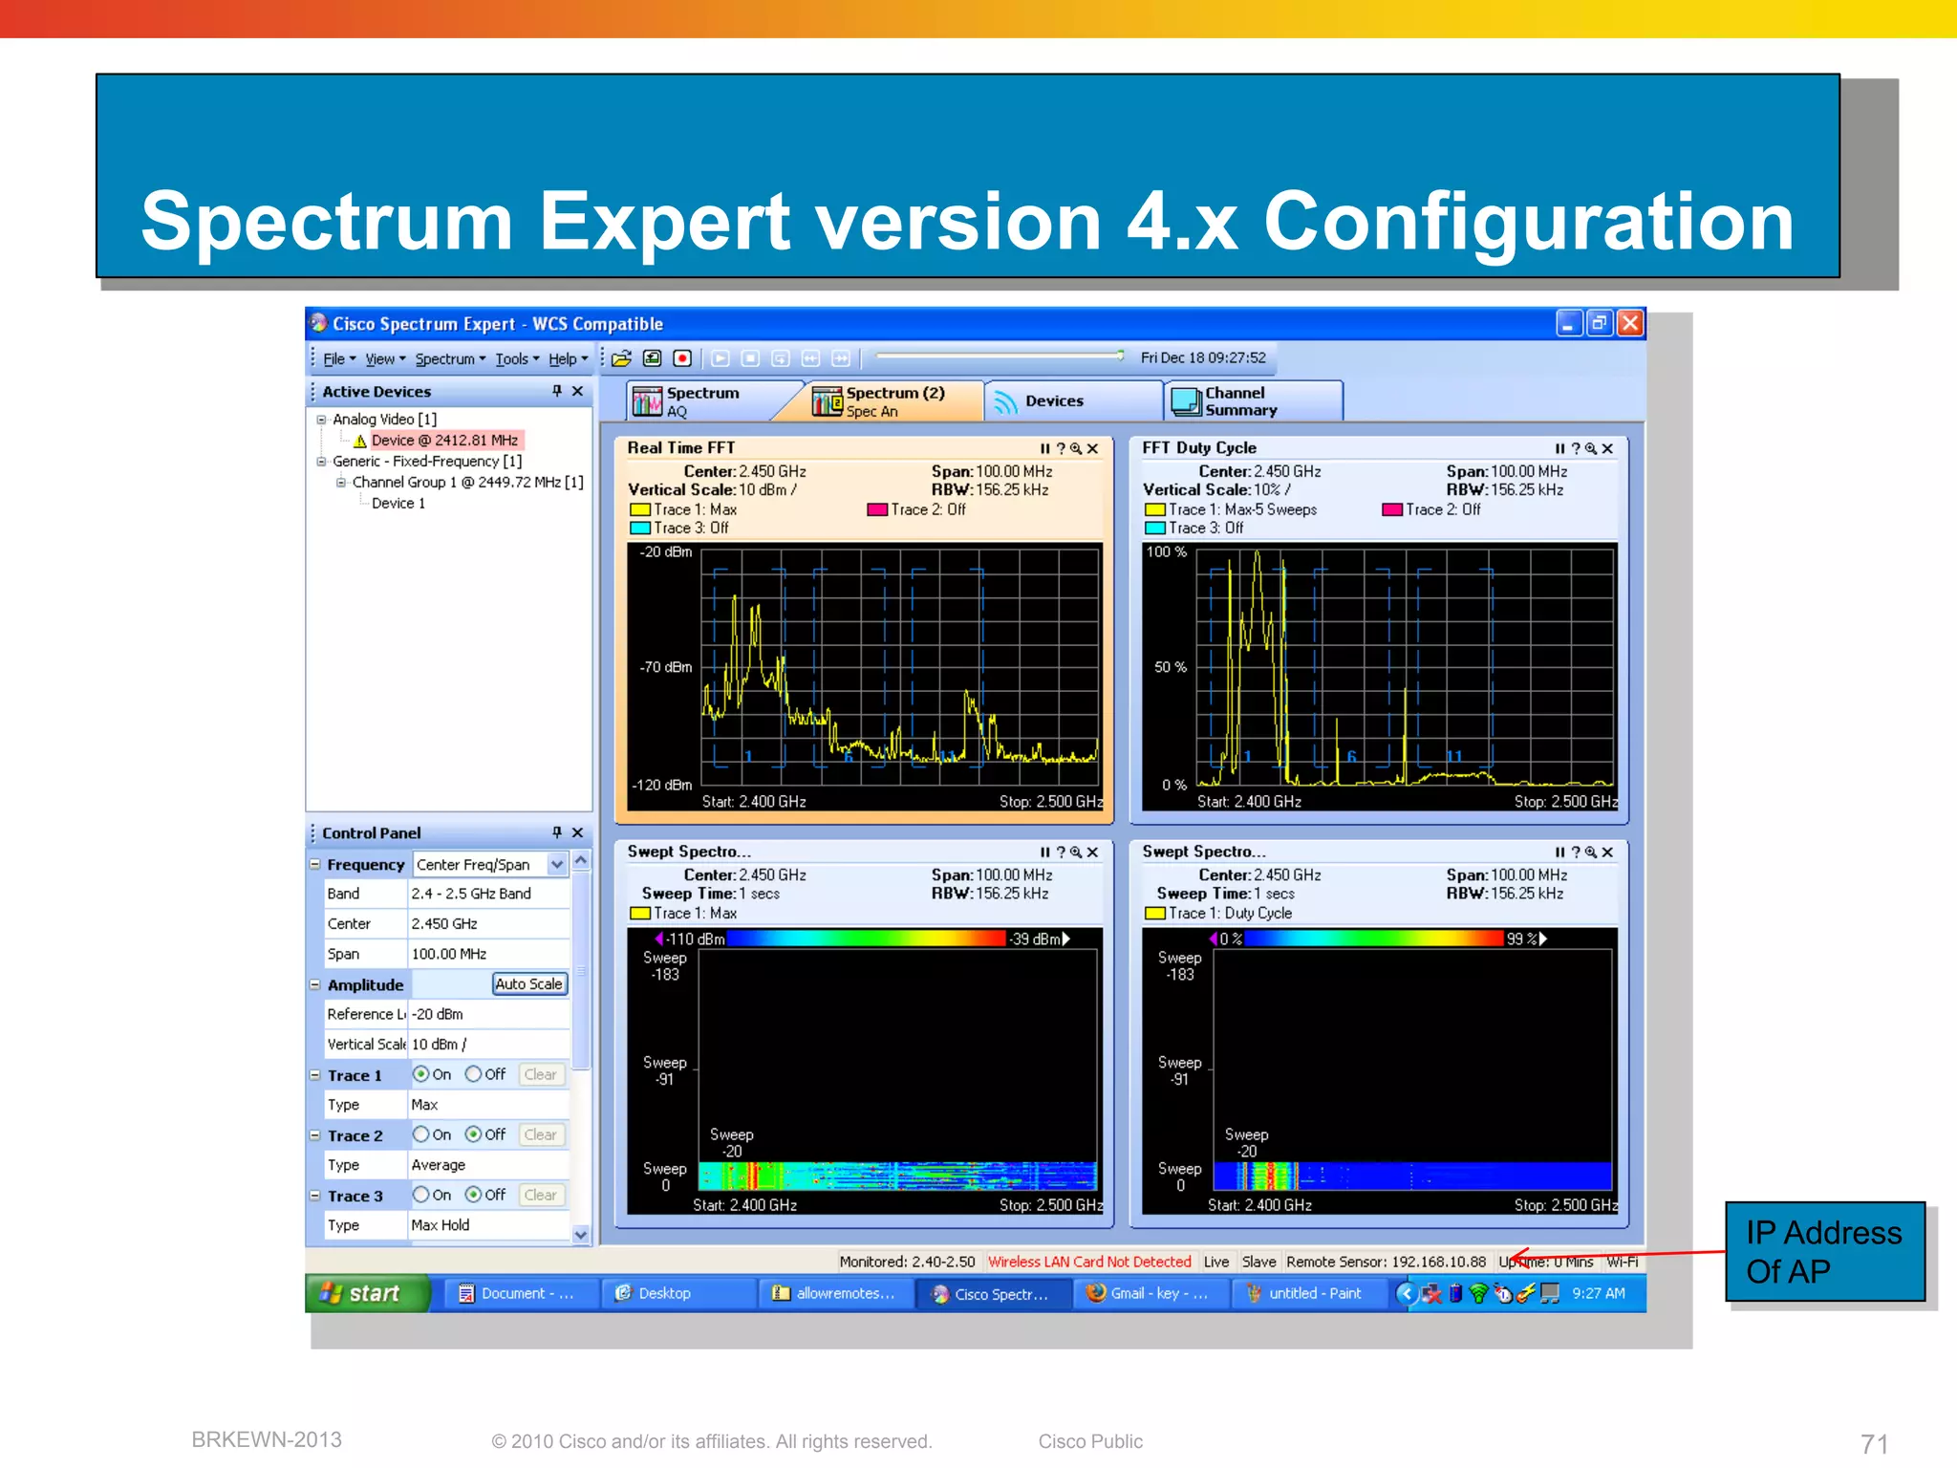This screenshot has height=1468, width=1957.
Task: Switch to the Channel Summary tab
Action: (x=1254, y=401)
